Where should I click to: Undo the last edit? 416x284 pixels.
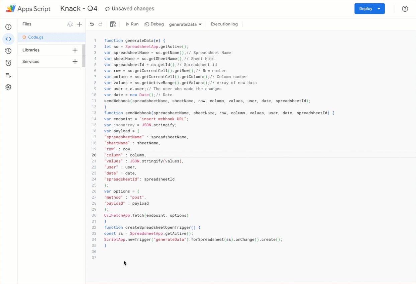92,24
